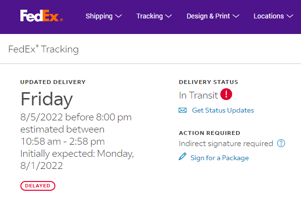Click the envelope icon for status updates

[183, 110]
